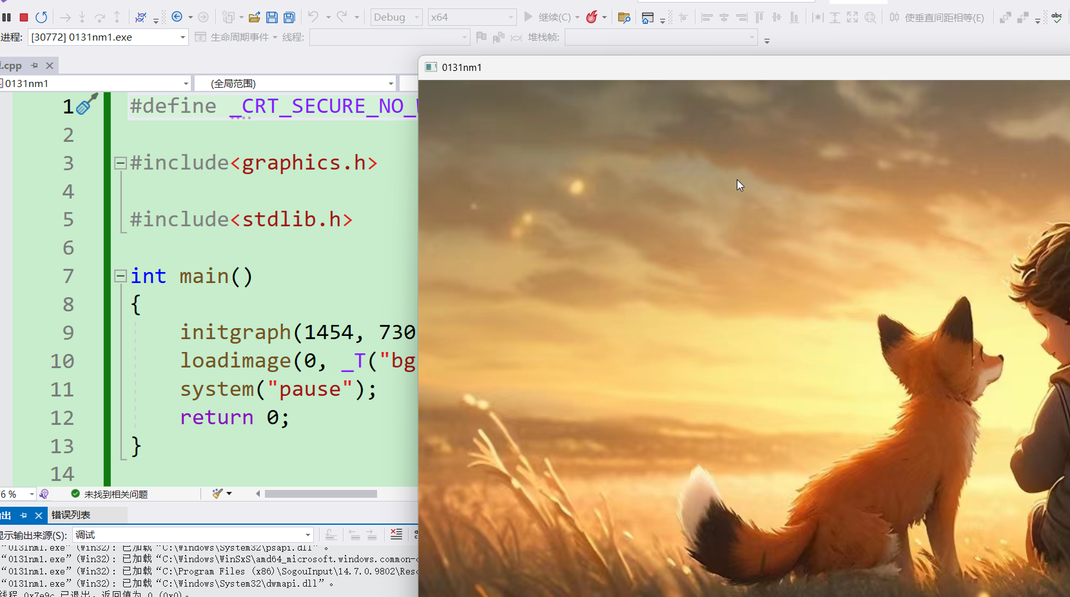Click the new project icon in toolbar
Viewport: 1070px width, 597px height.
228,17
